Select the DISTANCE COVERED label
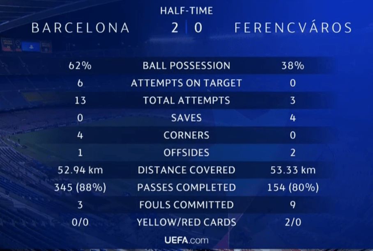Screen dimensions: 373x251 (x=186, y=170)
